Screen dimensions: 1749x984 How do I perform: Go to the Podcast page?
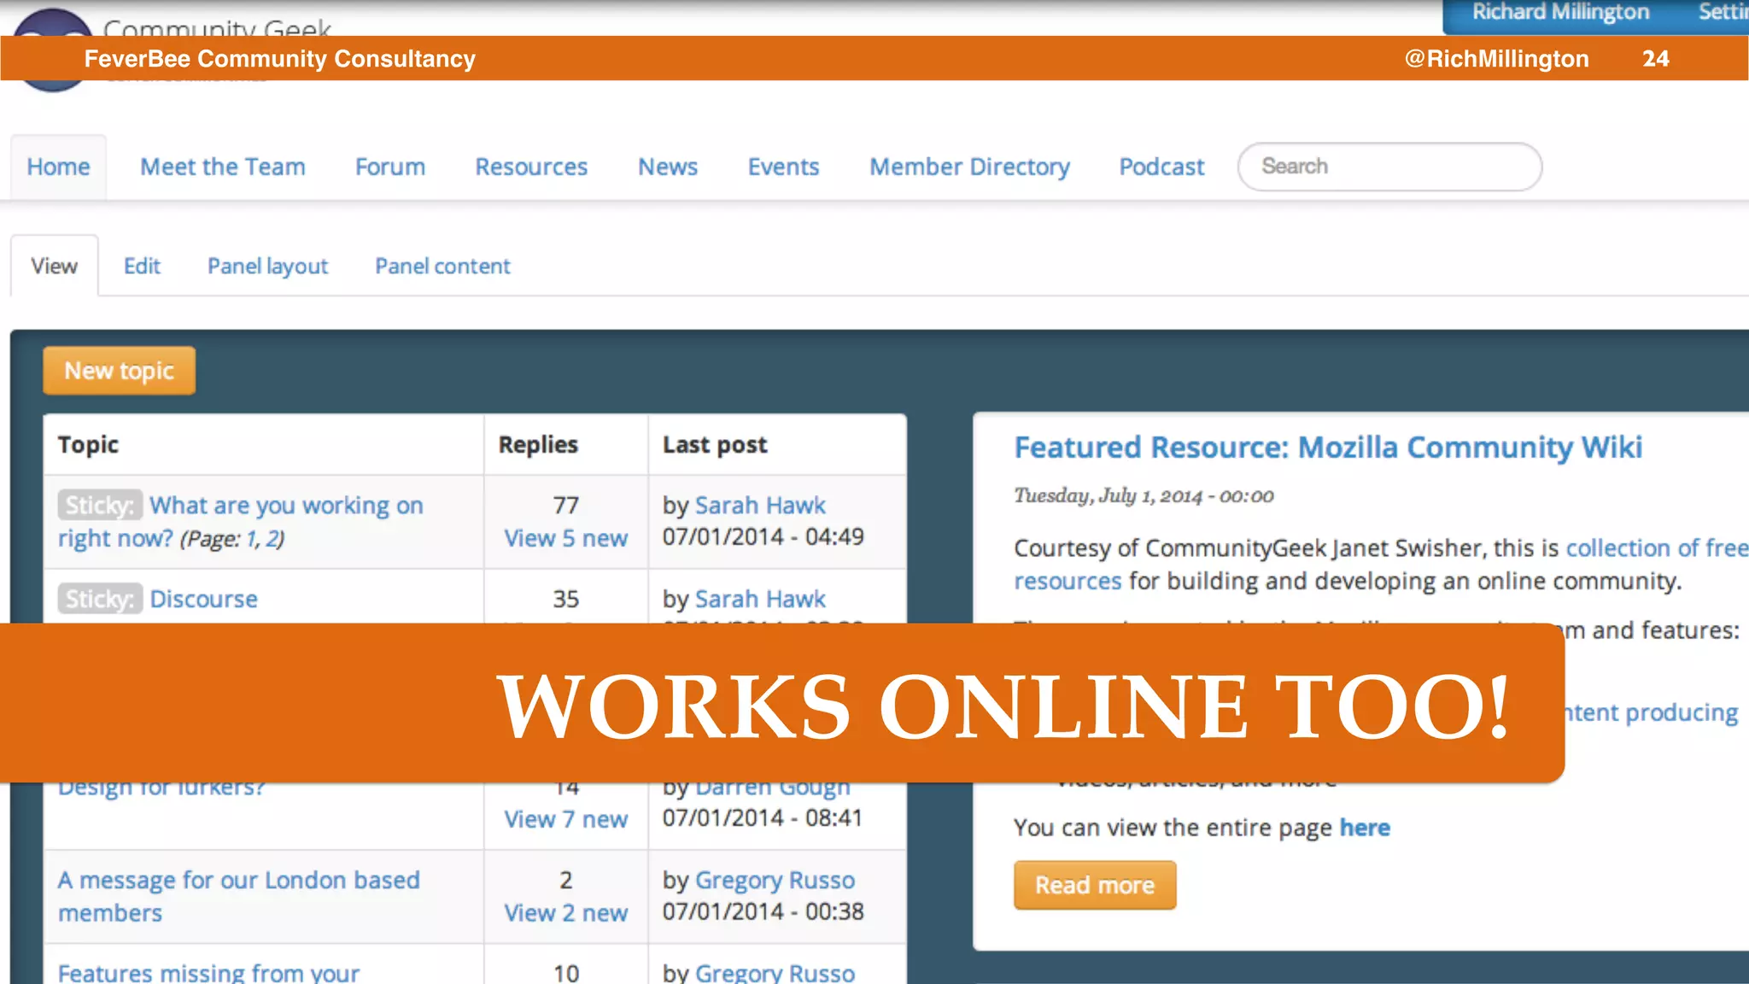(x=1161, y=167)
